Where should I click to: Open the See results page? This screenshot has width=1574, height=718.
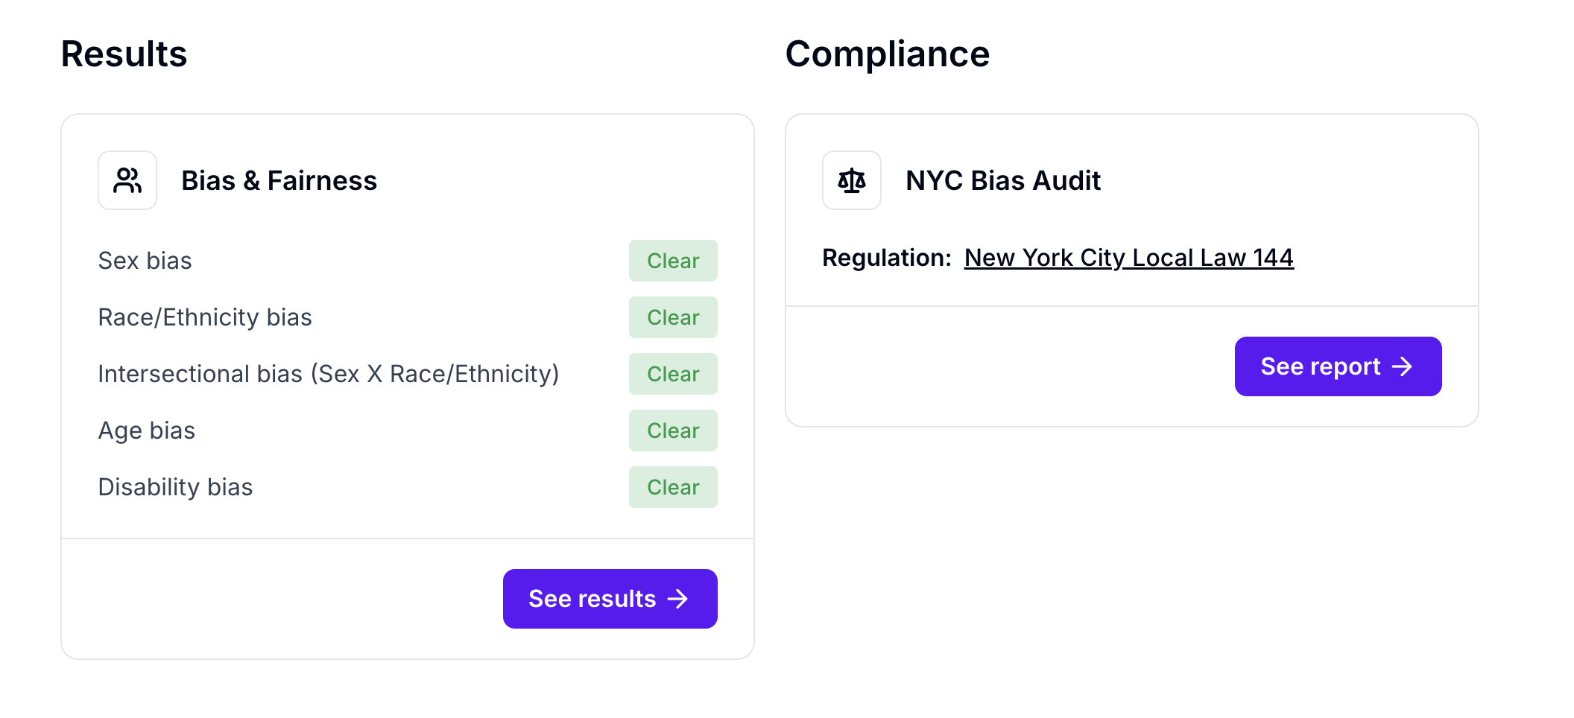[610, 598]
